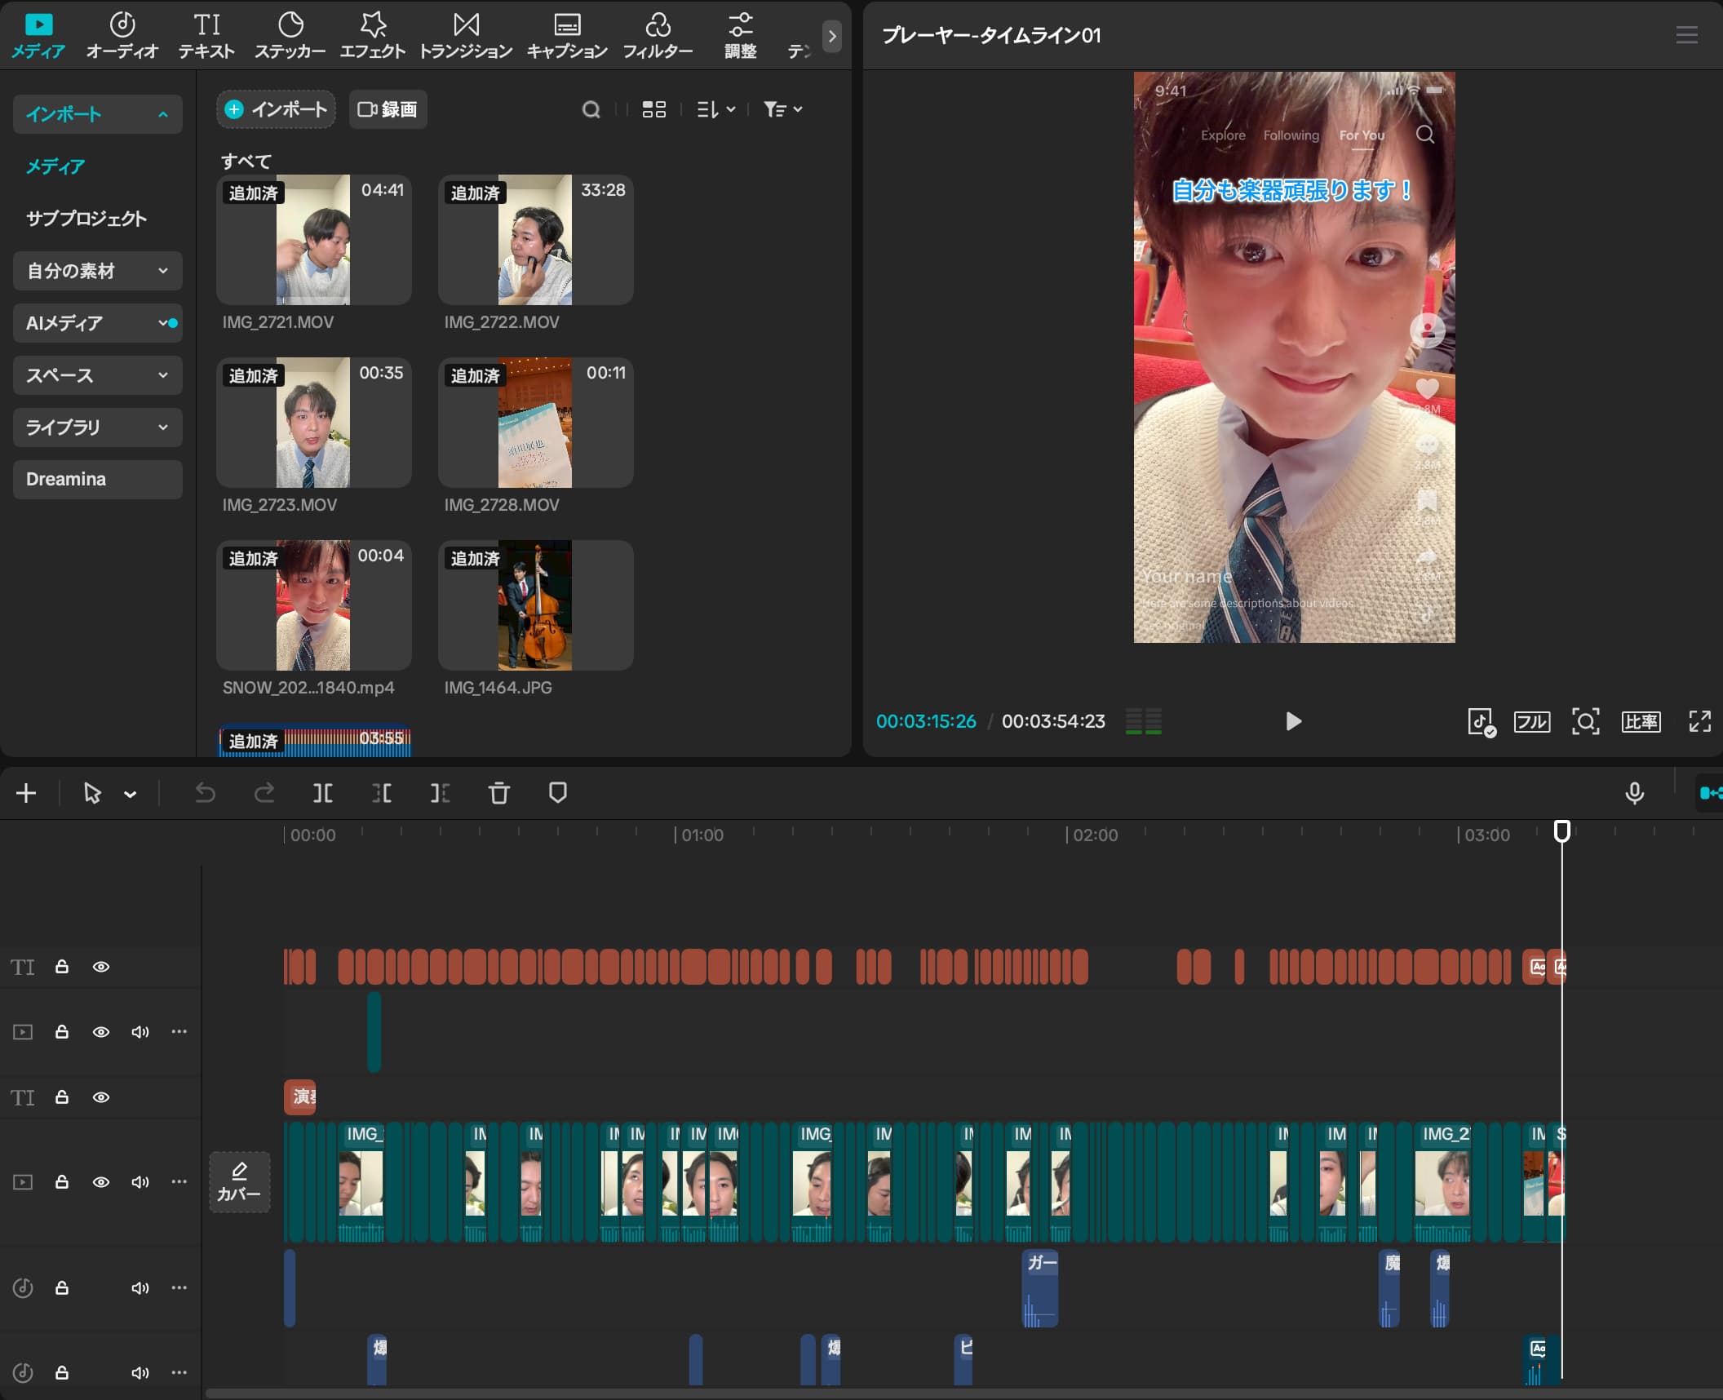The height and width of the screenshot is (1400, 1723).
Task: Hide the top text track with eye icon
Action: 101,967
